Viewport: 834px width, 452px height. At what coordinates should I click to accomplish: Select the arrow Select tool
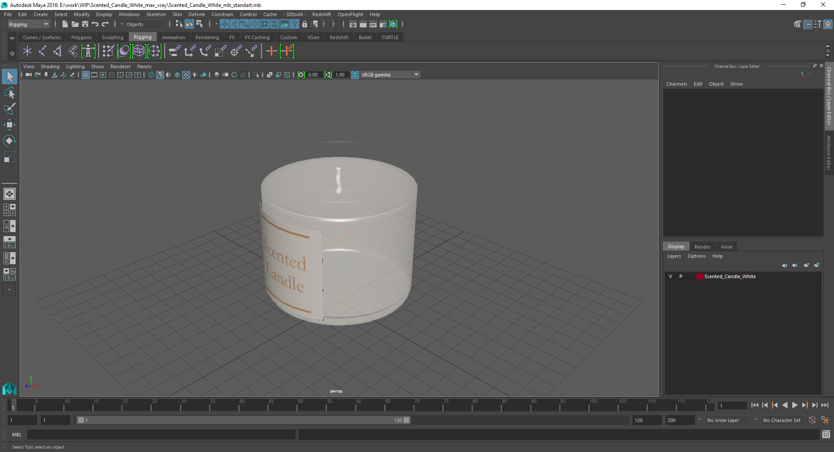click(10, 77)
